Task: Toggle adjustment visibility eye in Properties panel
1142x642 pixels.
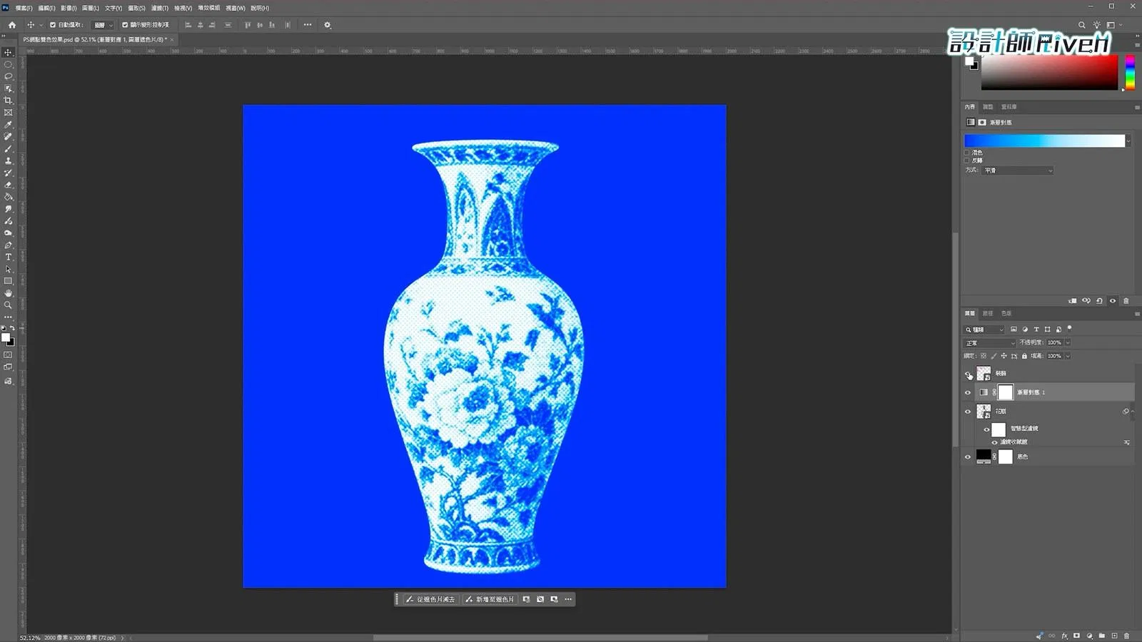Action: coord(1113,301)
